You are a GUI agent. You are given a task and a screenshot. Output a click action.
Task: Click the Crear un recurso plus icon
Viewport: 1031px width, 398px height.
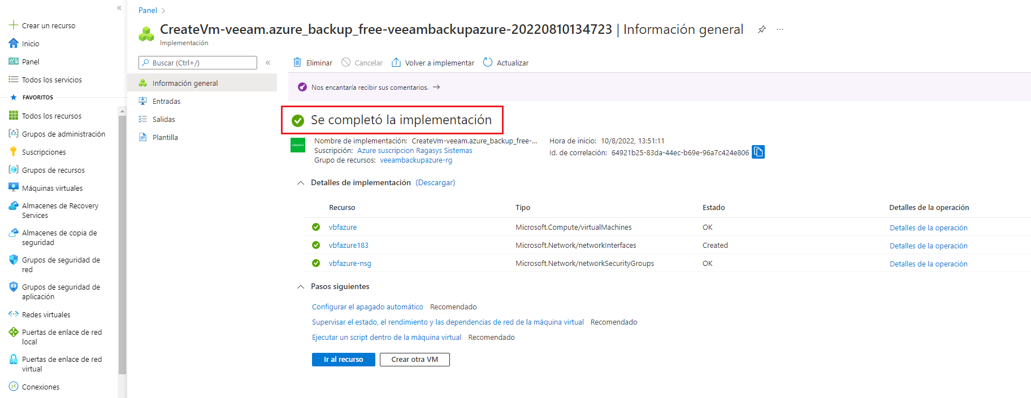[14, 25]
